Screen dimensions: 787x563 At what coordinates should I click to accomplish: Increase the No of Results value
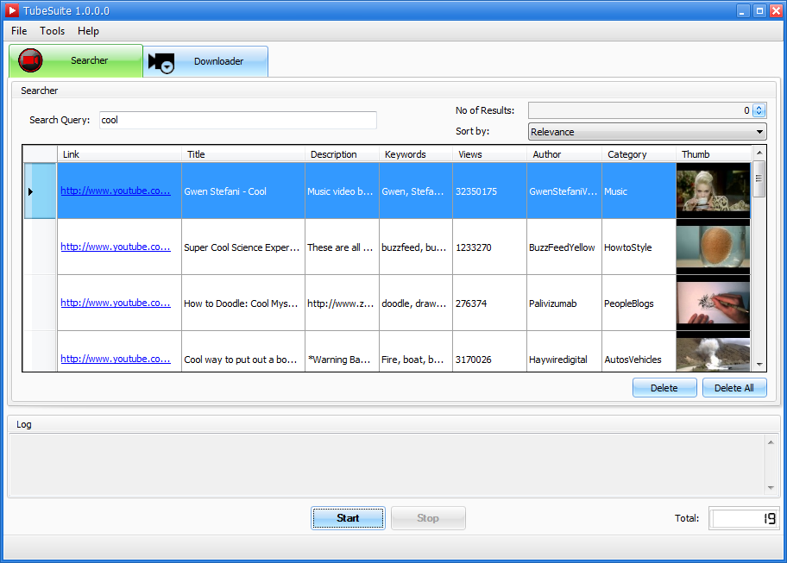click(x=759, y=107)
